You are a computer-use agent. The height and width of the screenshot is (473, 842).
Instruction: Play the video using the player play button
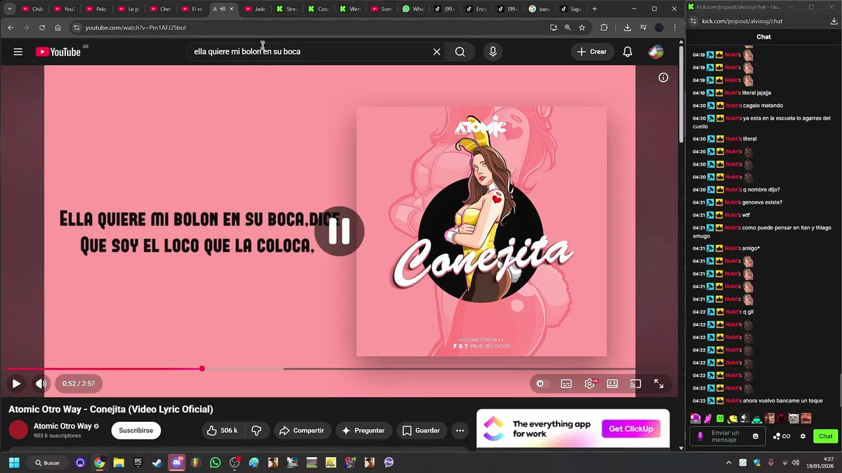[x=16, y=384]
